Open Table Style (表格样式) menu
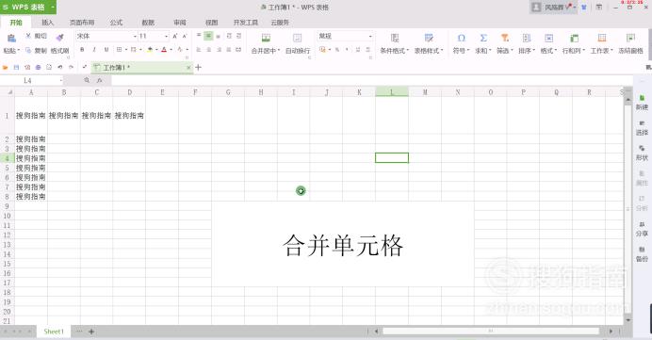Image resolution: width=652 pixels, height=340 pixels. point(429,43)
